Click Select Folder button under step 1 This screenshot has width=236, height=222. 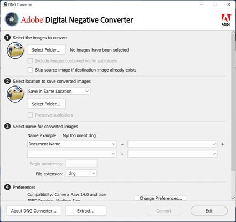(46, 50)
